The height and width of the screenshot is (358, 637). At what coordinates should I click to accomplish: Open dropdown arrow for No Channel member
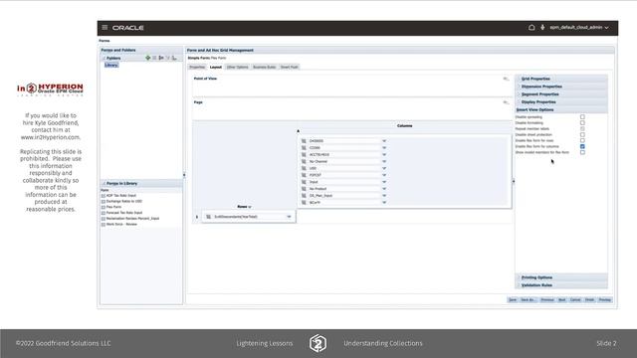click(x=384, y=161)
